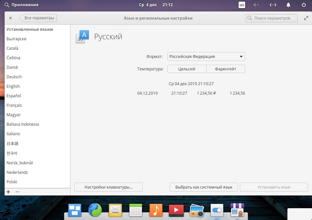Open the us keyboard layout indicator
This screenshot has height=220, width=312.
[242, 5]
